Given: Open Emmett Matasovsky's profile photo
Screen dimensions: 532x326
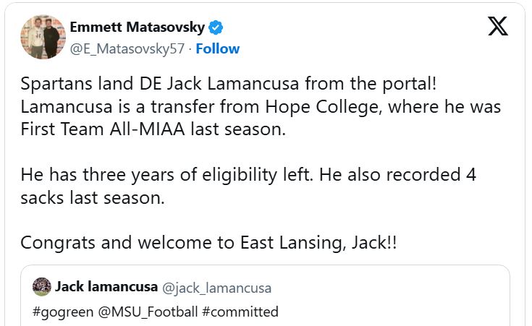Looking at the screenshot, I should click(41, 38).
